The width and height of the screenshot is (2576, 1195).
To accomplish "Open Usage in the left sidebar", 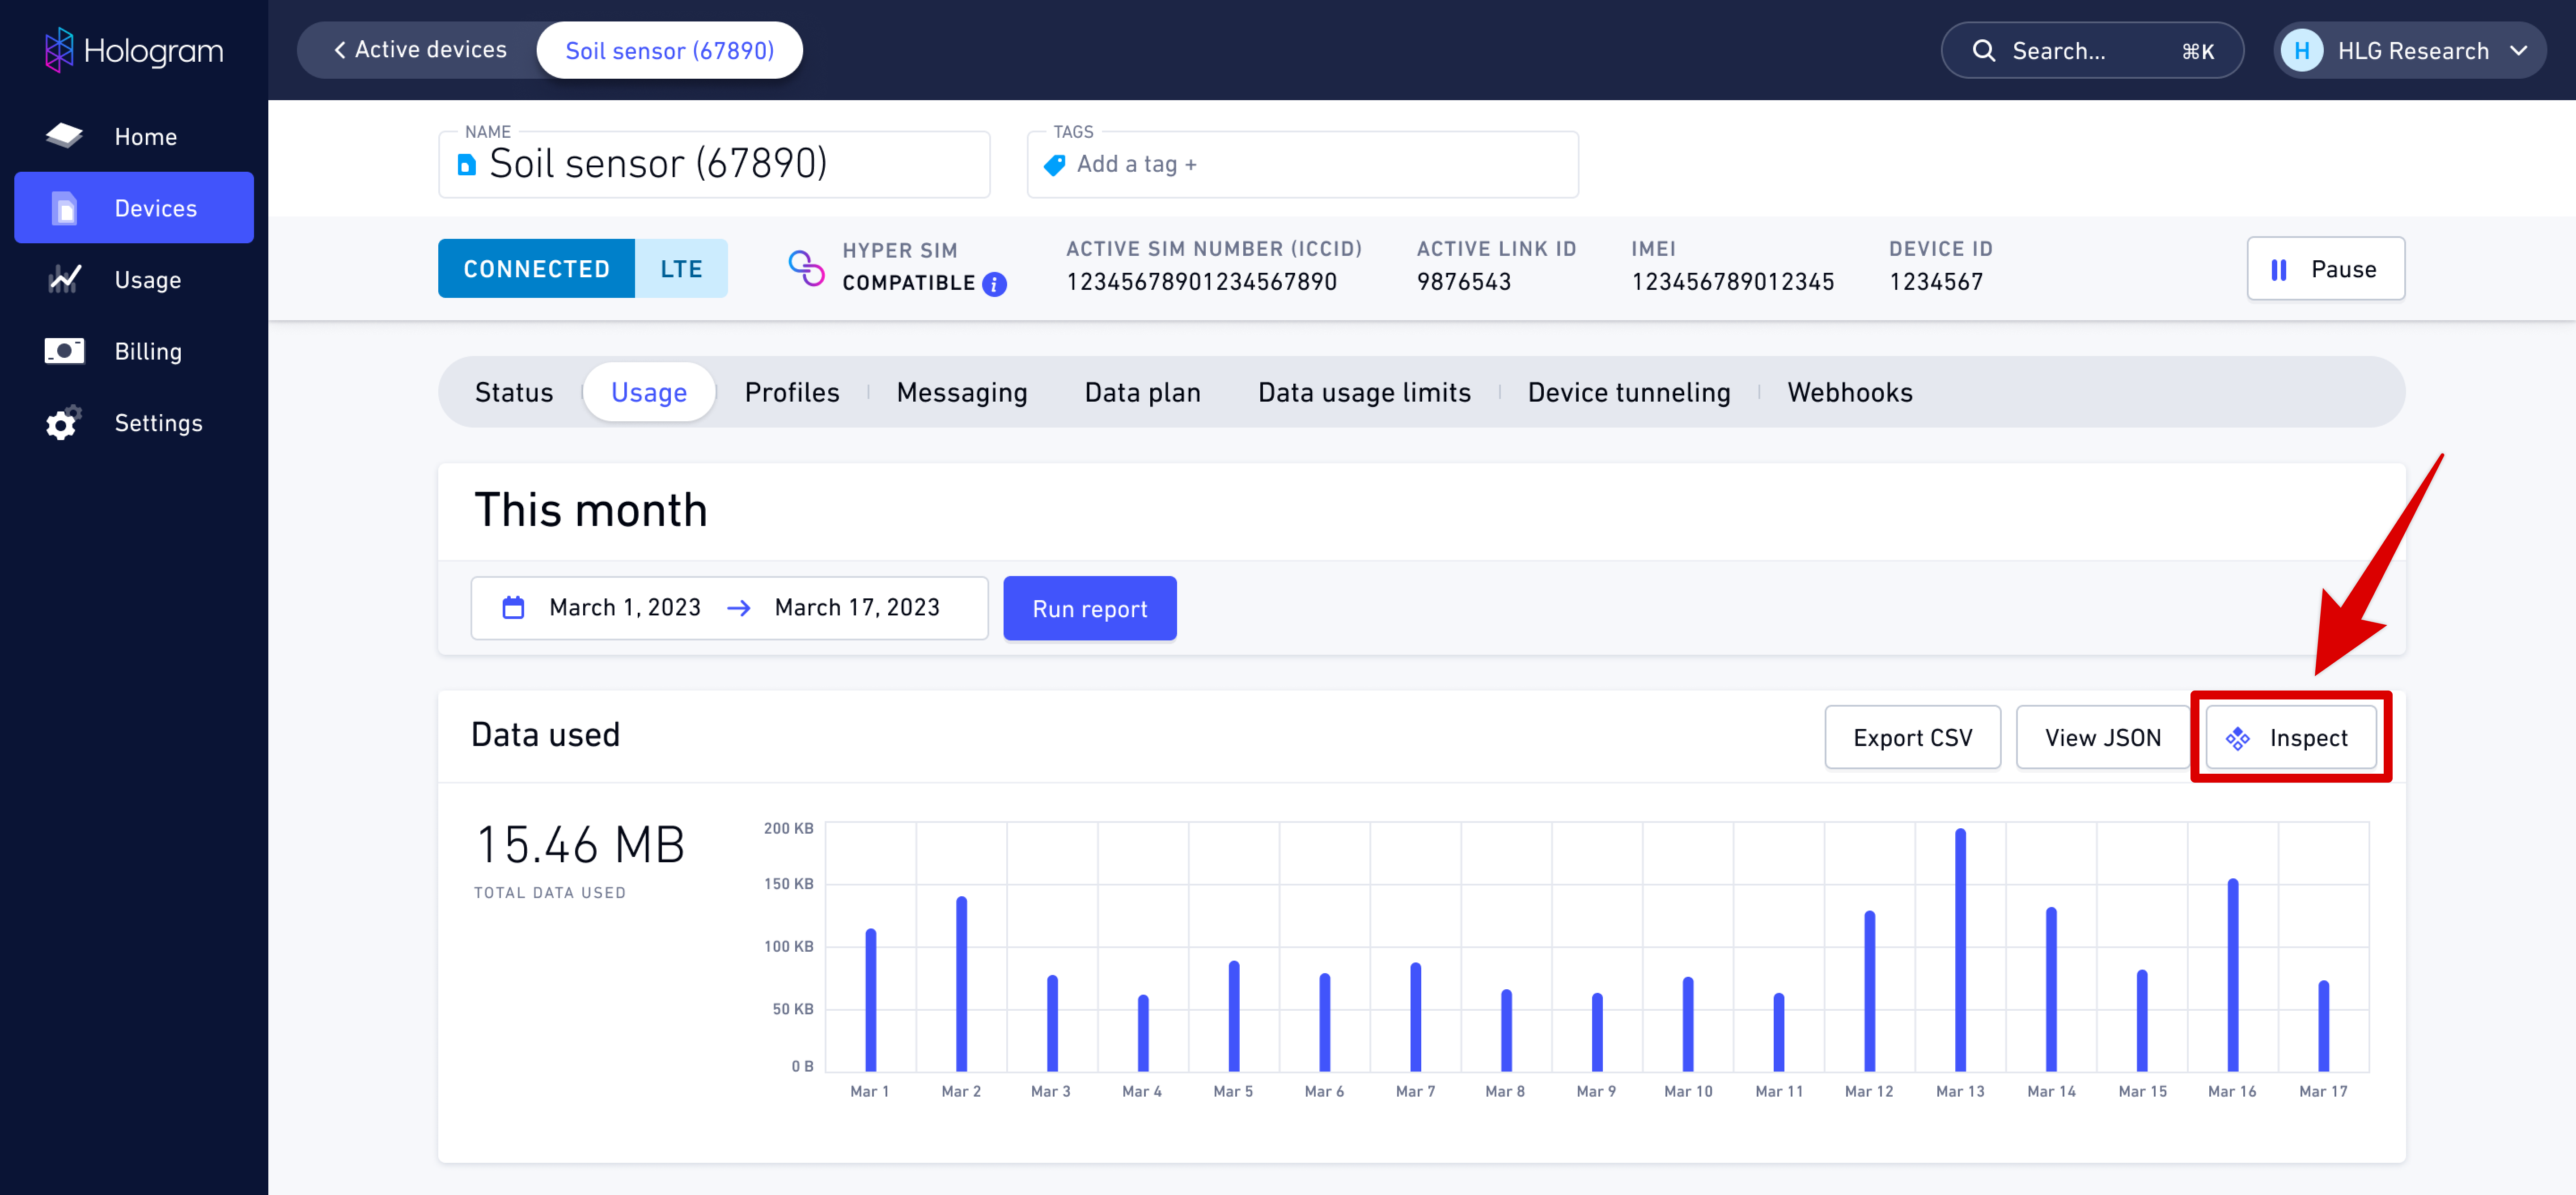I will 134,279.
